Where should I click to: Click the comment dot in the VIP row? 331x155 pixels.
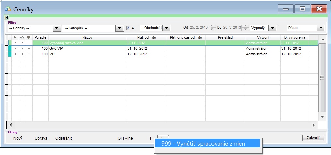point(29,54)
